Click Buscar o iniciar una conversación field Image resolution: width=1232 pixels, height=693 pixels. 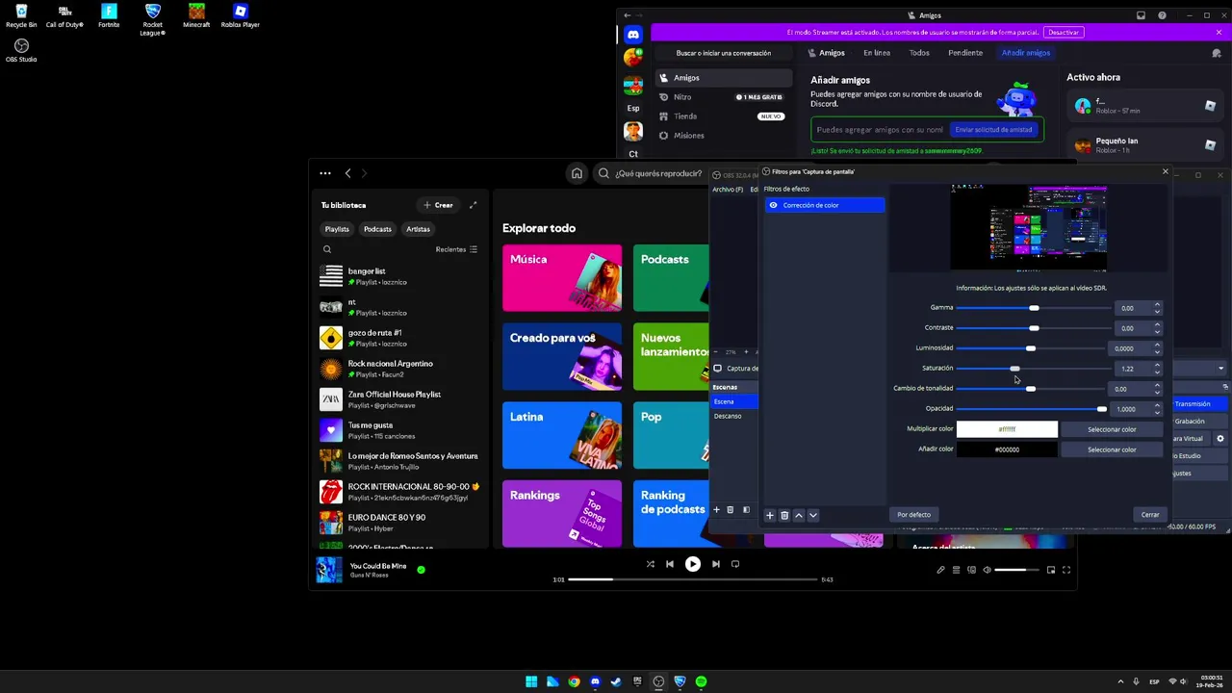(724, 53)
